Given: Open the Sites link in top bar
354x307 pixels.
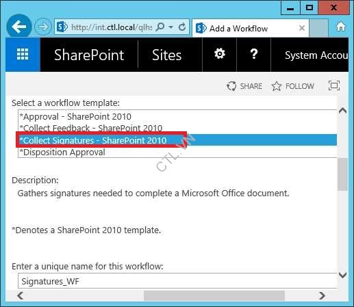Looking at the screenshot, I should click(166, 55).
